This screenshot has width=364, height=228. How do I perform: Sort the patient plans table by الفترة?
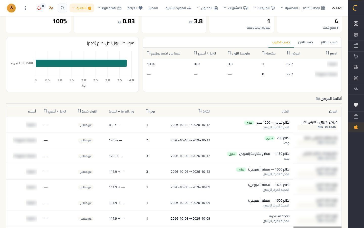(x=204, y=111)
